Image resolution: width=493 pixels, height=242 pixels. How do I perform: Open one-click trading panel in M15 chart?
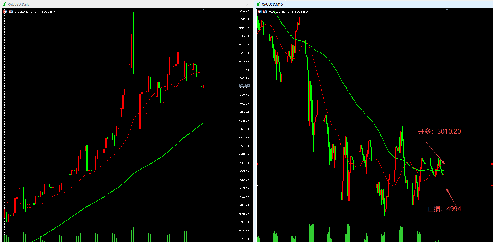click(x=259, y=12)
